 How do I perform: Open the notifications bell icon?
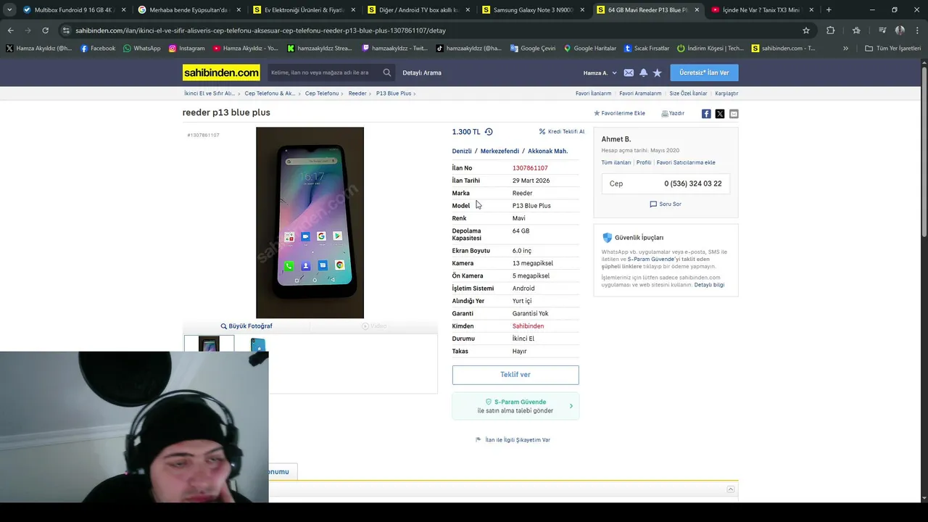[643, 72]
